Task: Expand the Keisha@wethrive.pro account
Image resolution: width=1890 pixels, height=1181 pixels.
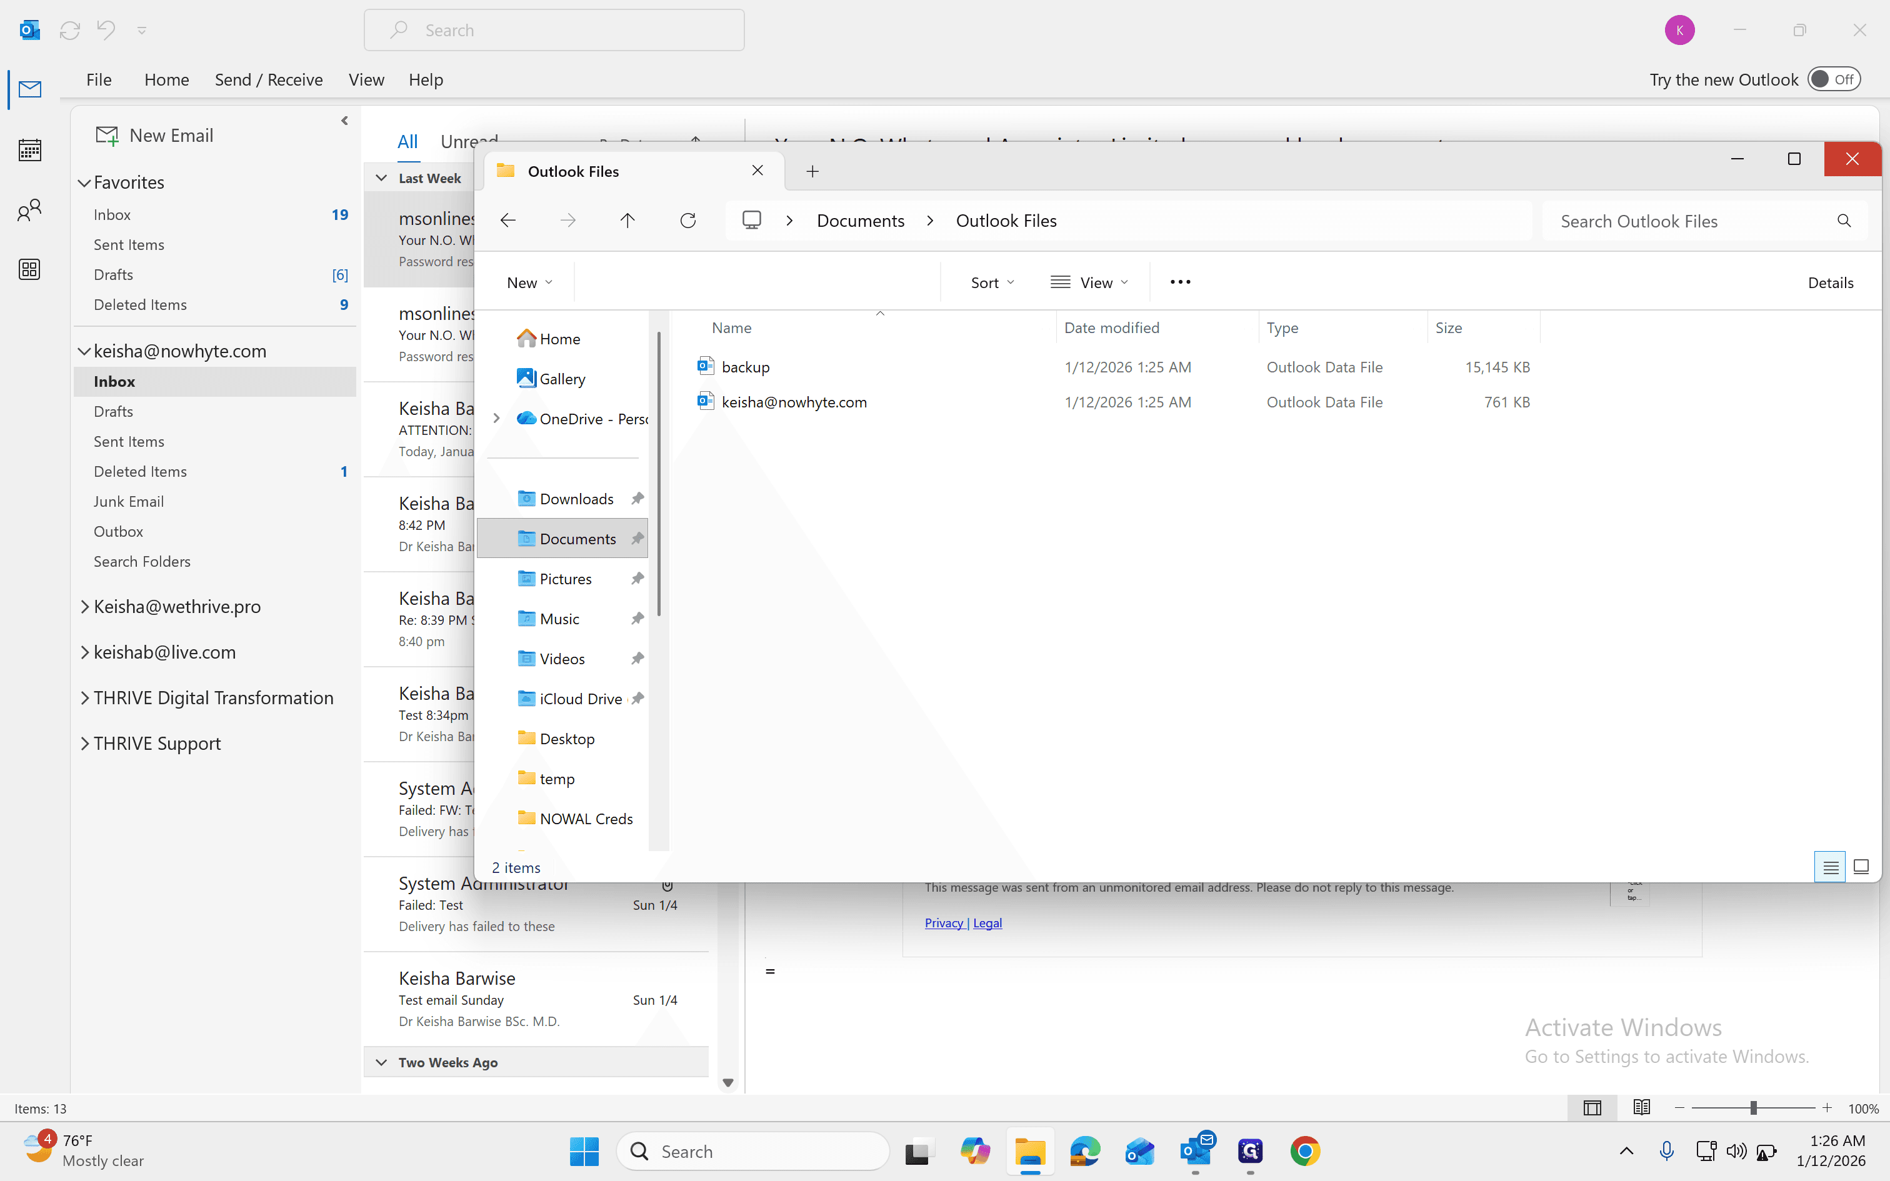Action: 84,607
